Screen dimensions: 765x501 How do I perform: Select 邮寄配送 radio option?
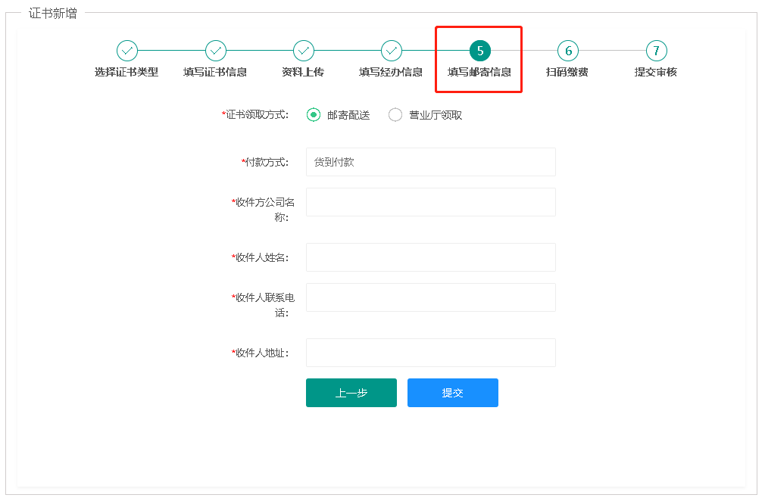point(314,115)
